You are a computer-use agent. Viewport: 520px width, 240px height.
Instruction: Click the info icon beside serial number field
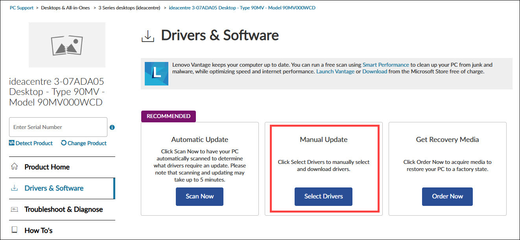(x=112, y=127)
